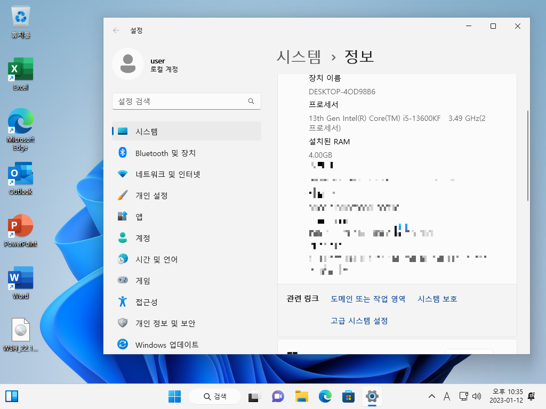
Task: Select the Word desktop shortcut
Action: tap(21, 283)
